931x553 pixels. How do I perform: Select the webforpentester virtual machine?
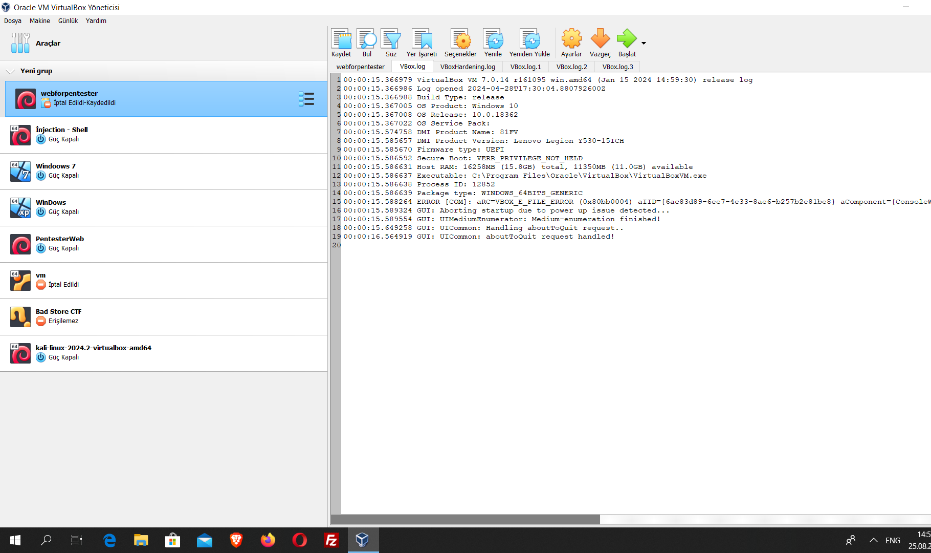pos(166,99)
